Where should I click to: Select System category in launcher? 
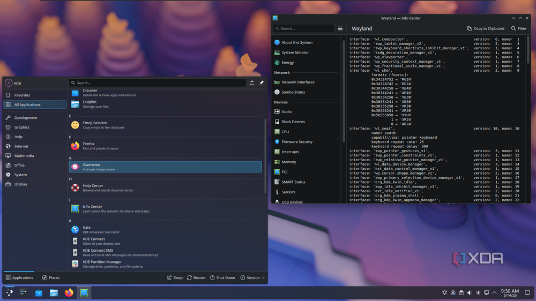click(x=34, y=175)
